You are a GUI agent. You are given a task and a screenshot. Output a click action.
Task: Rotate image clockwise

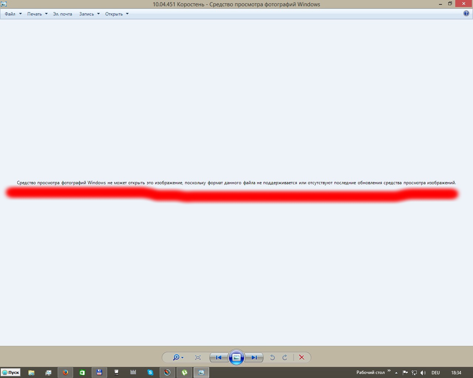pos(285,357)
